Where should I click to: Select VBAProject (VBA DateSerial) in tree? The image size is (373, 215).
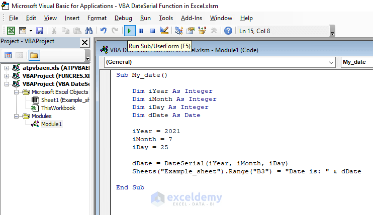point(56,84)
